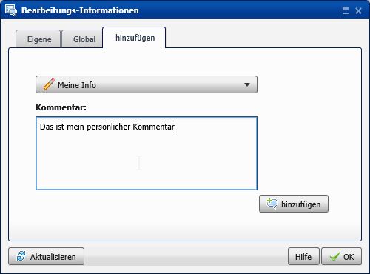The image size is (370, 274).
Task: Click the pencil icon beside Meine Info
Action: [49, 84]
